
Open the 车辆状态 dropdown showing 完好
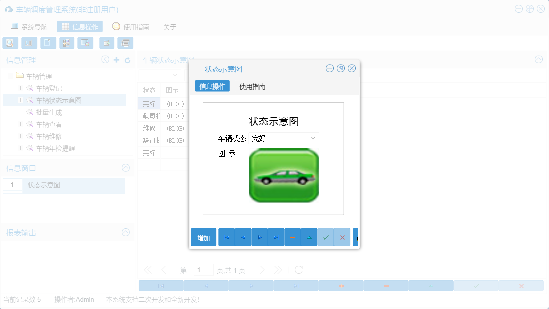(x=284, y=138)
